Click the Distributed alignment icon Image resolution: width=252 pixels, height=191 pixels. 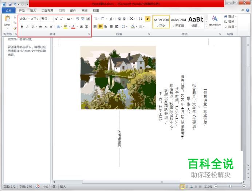(x=117, y=26)
